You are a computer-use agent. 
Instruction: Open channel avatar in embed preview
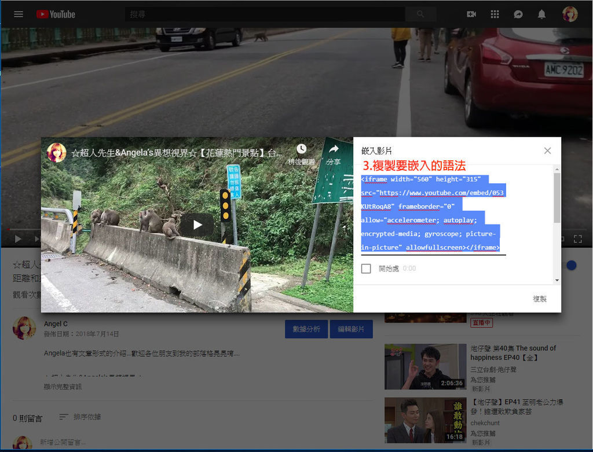click(56, 153)
